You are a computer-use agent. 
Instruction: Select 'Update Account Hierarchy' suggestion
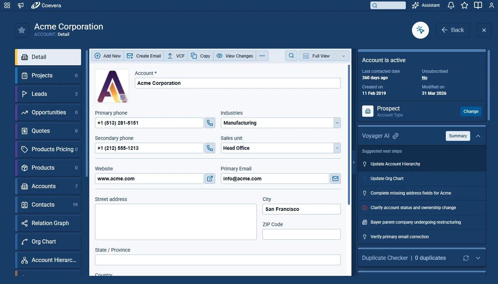point(422,164)
